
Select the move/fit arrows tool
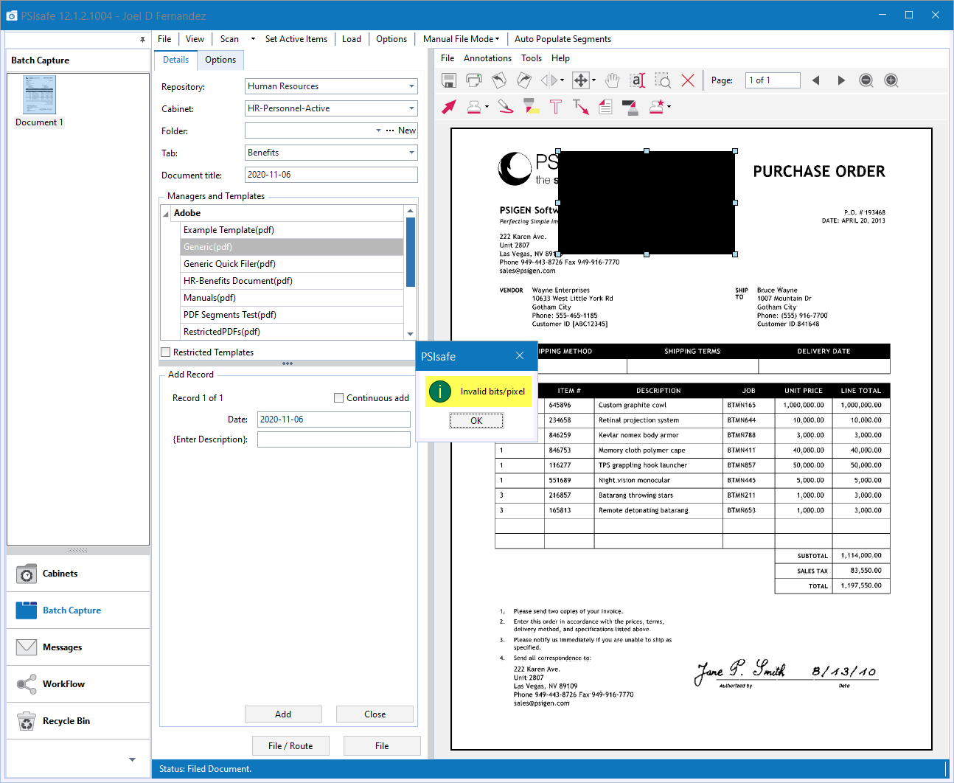point(581,80)
